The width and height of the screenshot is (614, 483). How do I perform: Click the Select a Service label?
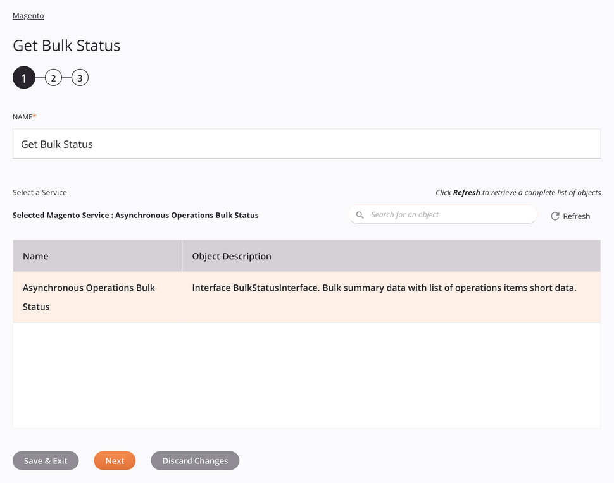click(x=39, y=192)
